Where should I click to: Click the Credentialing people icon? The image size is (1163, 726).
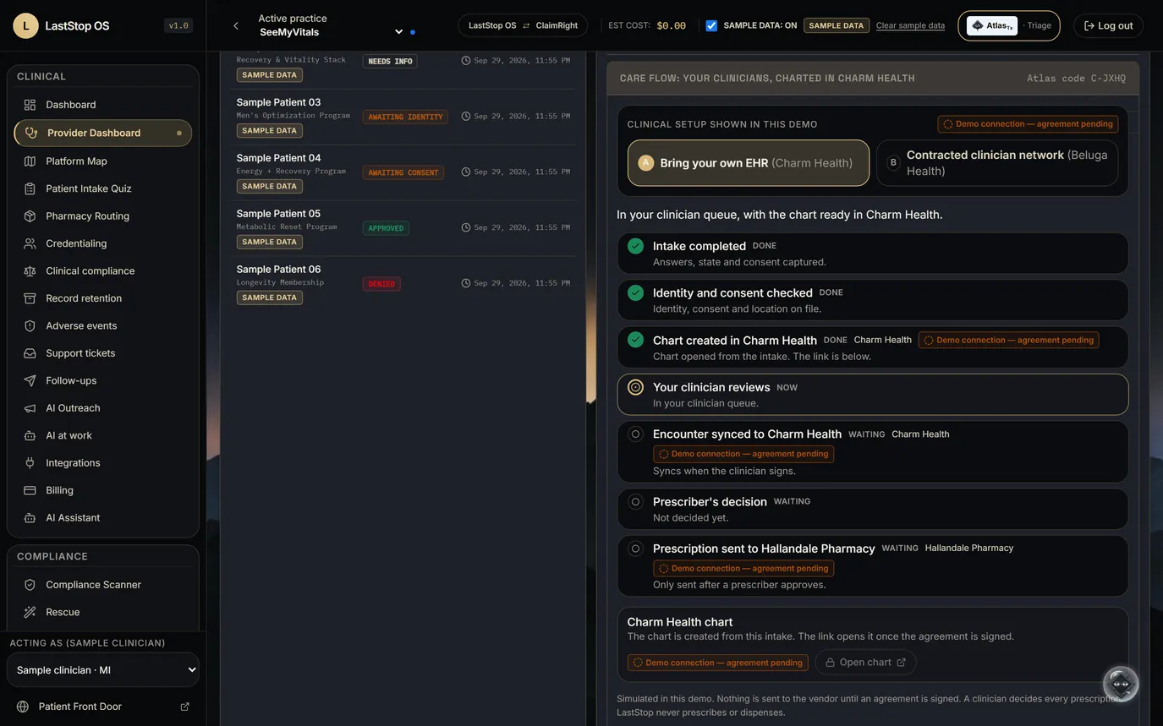[x=30, y=243]
